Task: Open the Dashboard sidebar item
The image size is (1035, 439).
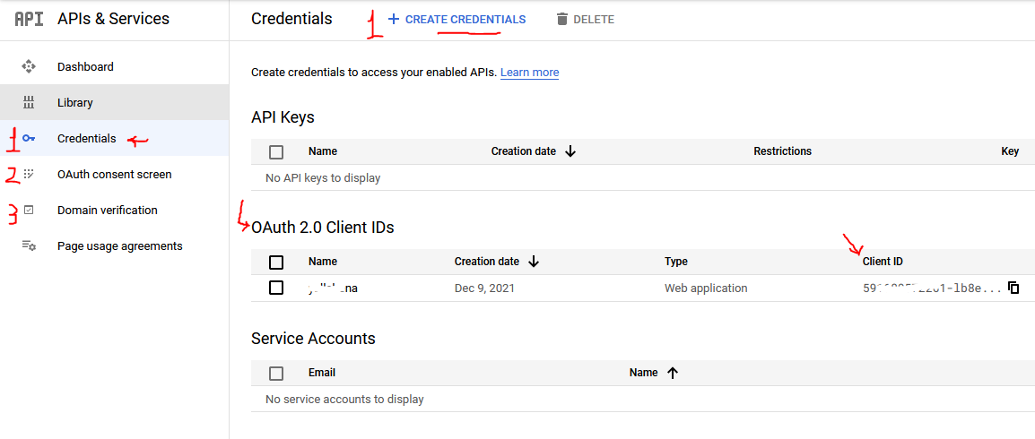Action: pyautogui.click(x=115, y=66)
